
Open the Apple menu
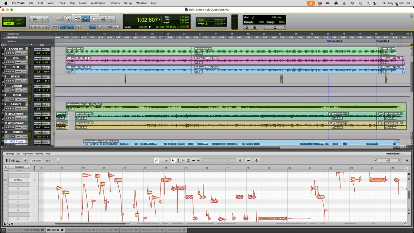(6, 3)
